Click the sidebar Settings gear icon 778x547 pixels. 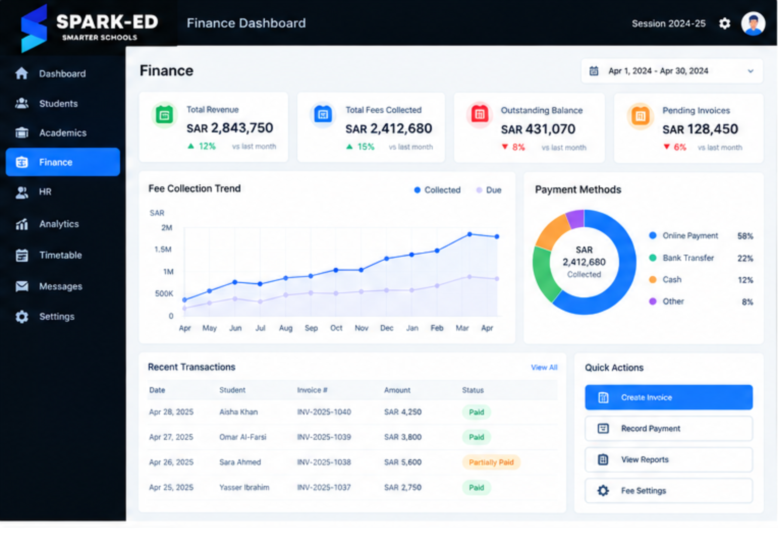click(x=22, y=317)
